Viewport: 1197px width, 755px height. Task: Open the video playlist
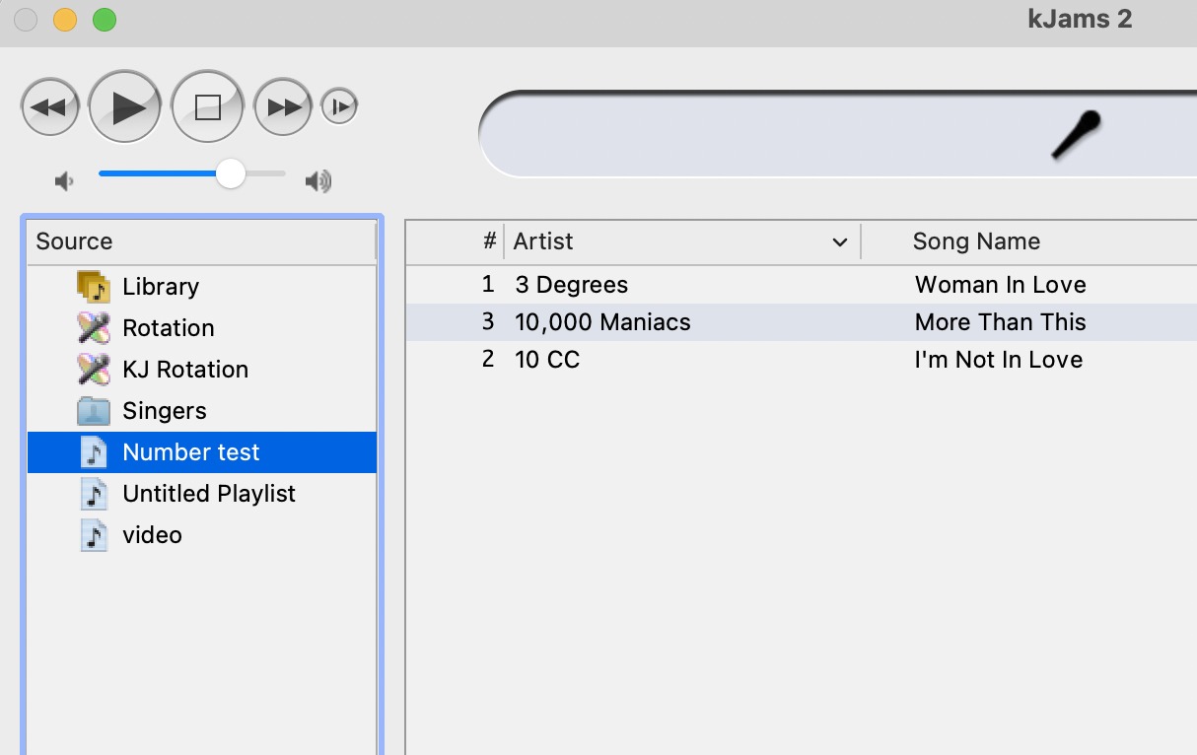tap(152, 535)
